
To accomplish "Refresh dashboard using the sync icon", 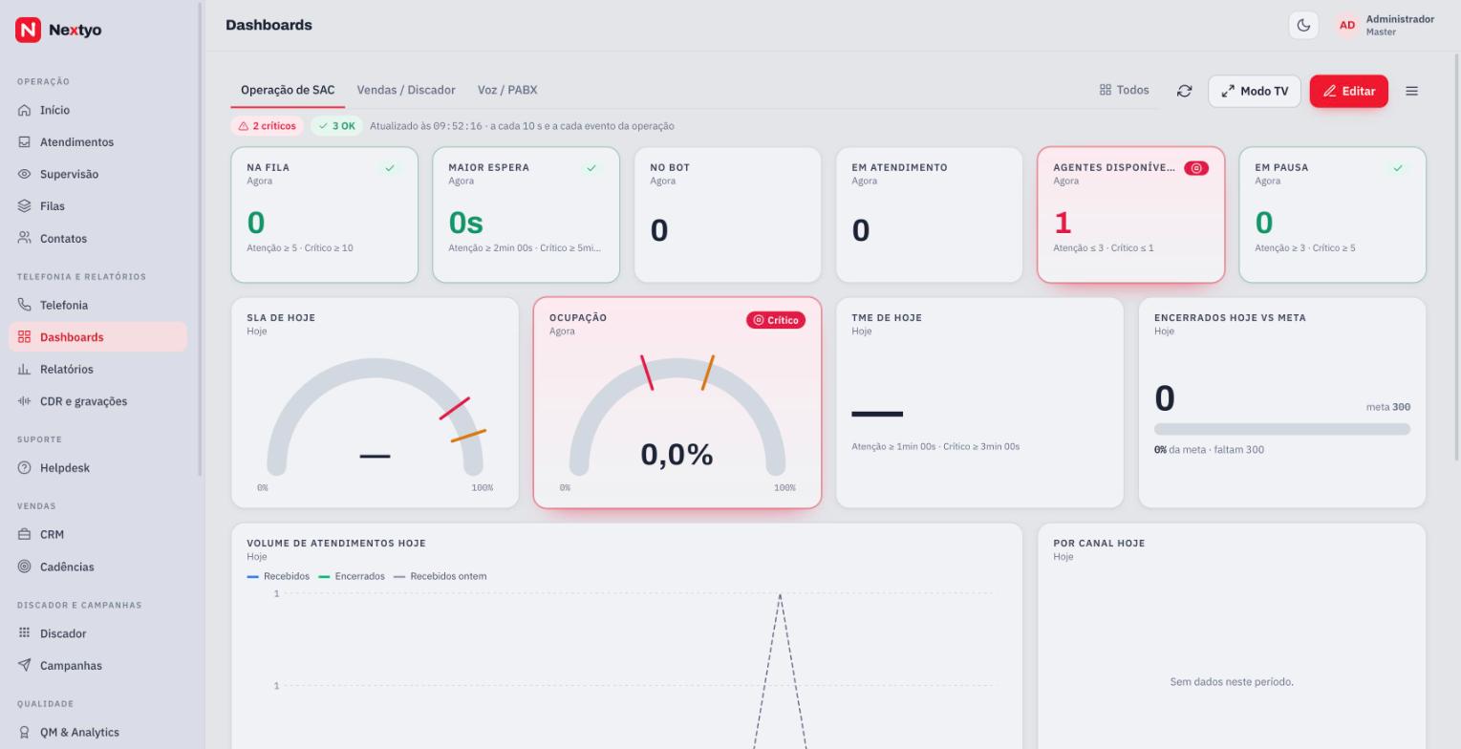I will pyautogui.click(x=1184, y=91).
